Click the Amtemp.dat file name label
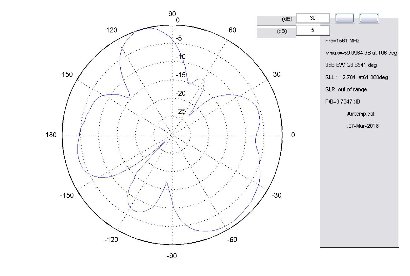This screenshot has height=276, width=410. [361, 114]
